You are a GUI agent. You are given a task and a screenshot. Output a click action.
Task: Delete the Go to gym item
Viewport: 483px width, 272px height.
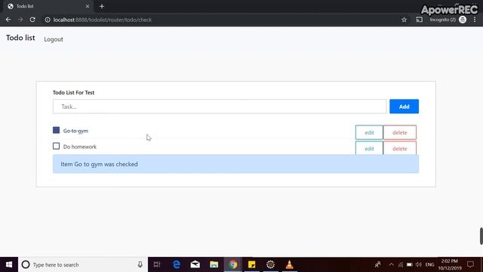[x=400, y=132]
